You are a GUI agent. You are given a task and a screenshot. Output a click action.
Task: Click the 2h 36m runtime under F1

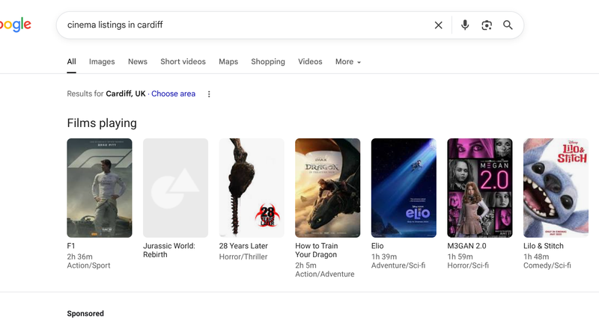tap(79, 257)
